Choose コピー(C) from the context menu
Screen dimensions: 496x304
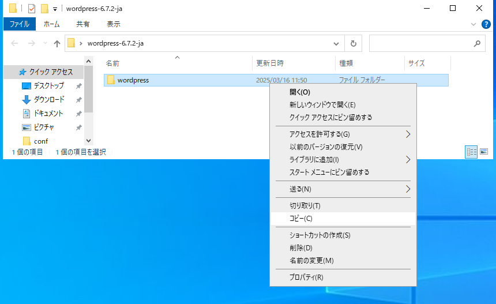click(301, 219)
